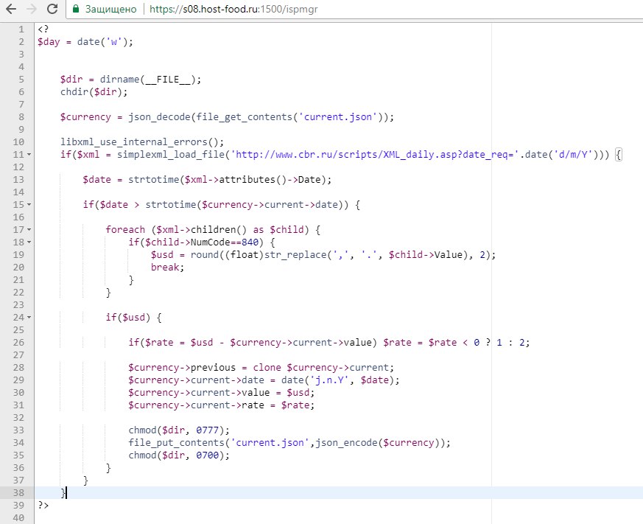The image size is (643, 524).
Task: Click the cbr.ru XML_daily.asp URL string
Action: click(x=375, y=155)
